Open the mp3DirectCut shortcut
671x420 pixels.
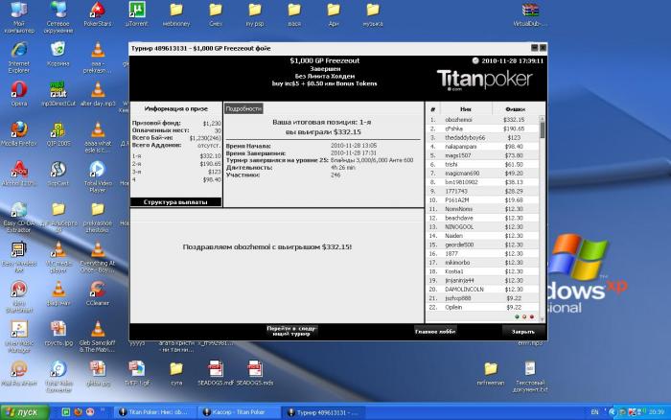coord(58,93)
